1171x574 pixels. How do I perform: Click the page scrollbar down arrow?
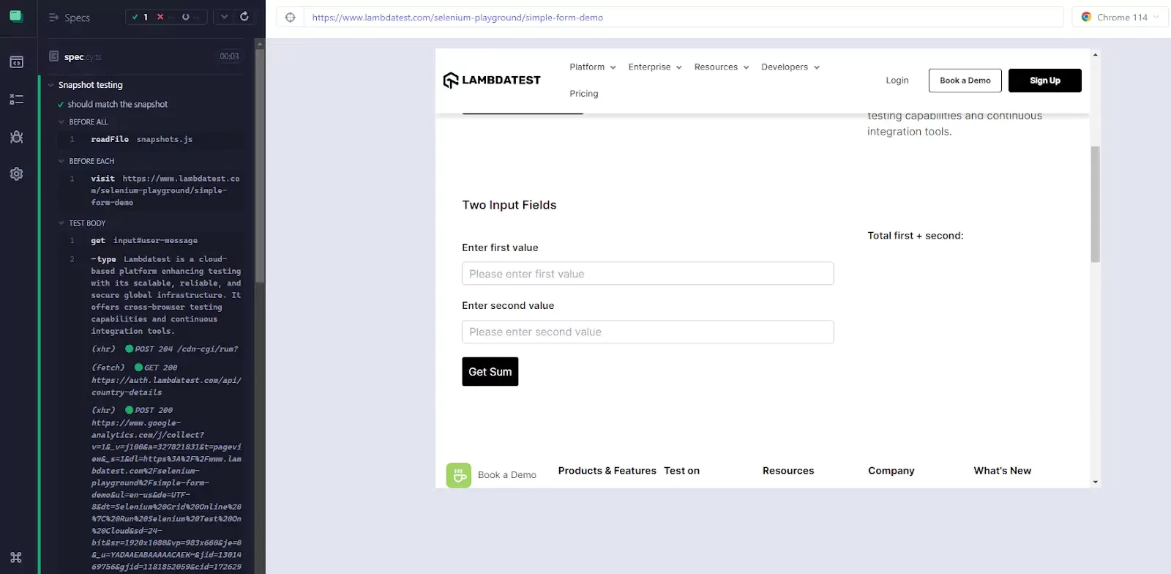pos(1095,482)
